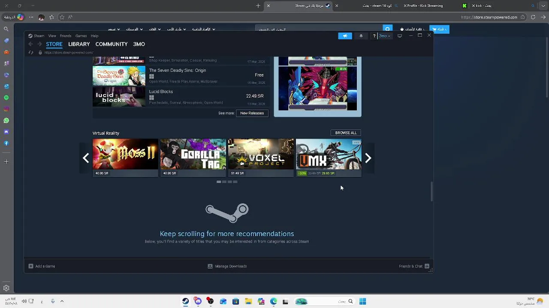Click the Steam help question mark
Viewport: 549px width, 308px height.
tap(374, 36)
